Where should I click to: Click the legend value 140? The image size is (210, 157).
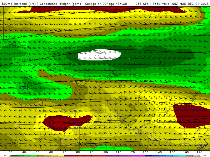(x=159, y=152)
